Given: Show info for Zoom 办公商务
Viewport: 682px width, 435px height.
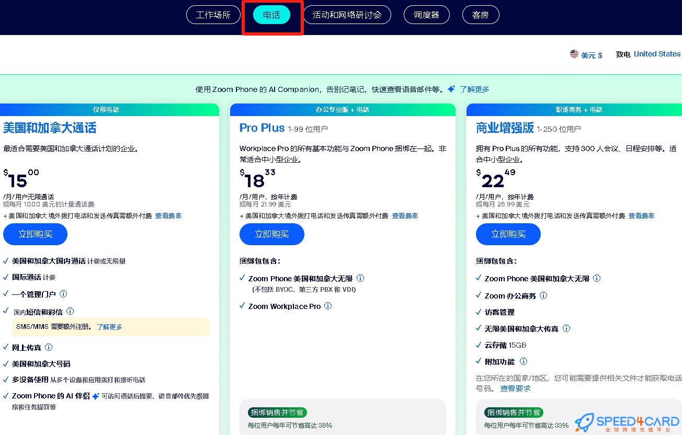Looking at the screenshot, I should tap(543, 295).
